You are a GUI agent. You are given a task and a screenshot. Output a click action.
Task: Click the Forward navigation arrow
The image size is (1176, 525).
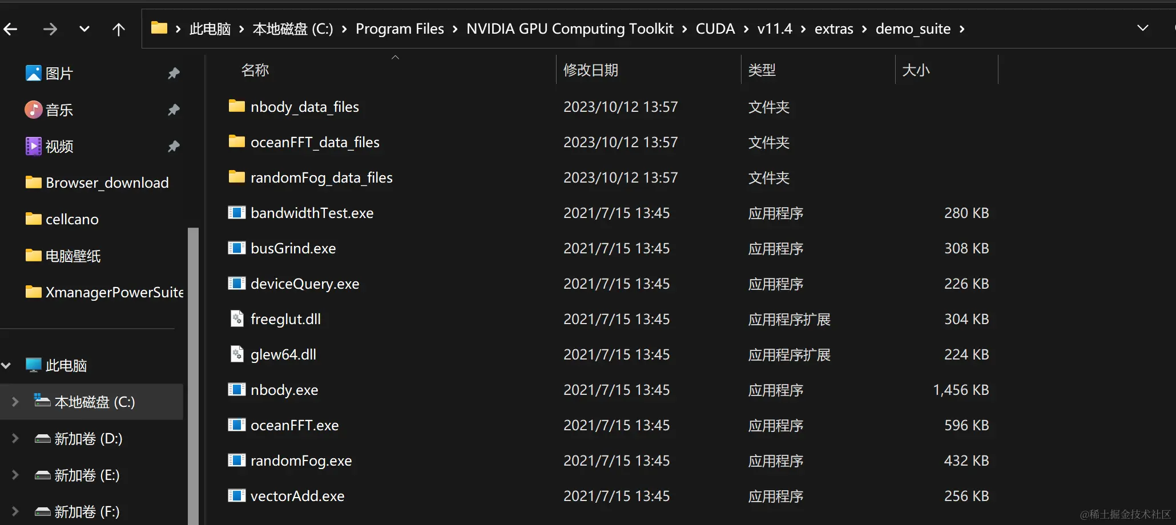click(x=50, y=29)
